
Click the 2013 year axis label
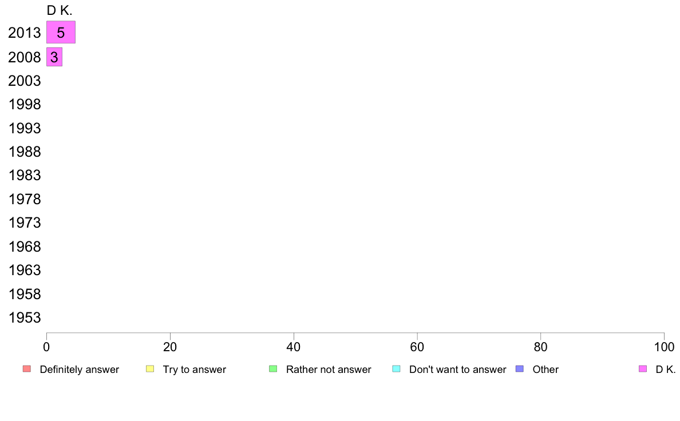point(25,33)
